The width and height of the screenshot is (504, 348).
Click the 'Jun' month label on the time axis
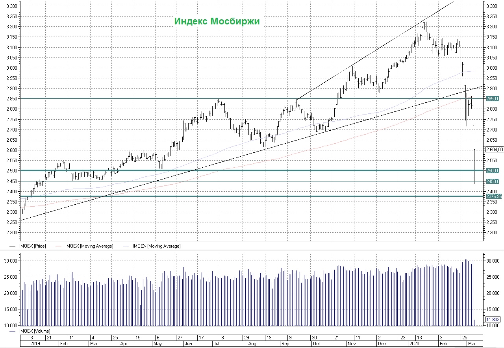point(188,344)
